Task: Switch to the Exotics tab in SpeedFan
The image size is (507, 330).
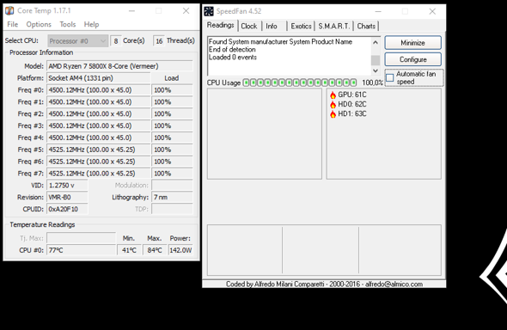Action: pyautogui.click(x=301, y=26)
